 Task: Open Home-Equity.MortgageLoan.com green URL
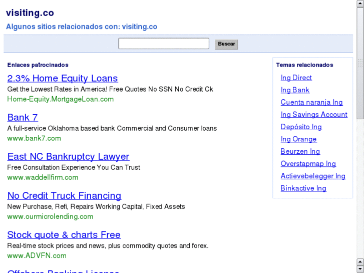(x=61, y=99)
